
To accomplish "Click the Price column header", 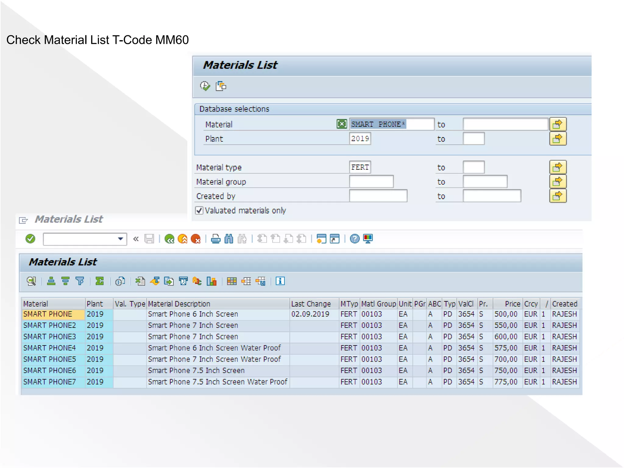I will [x=508, y=304].
